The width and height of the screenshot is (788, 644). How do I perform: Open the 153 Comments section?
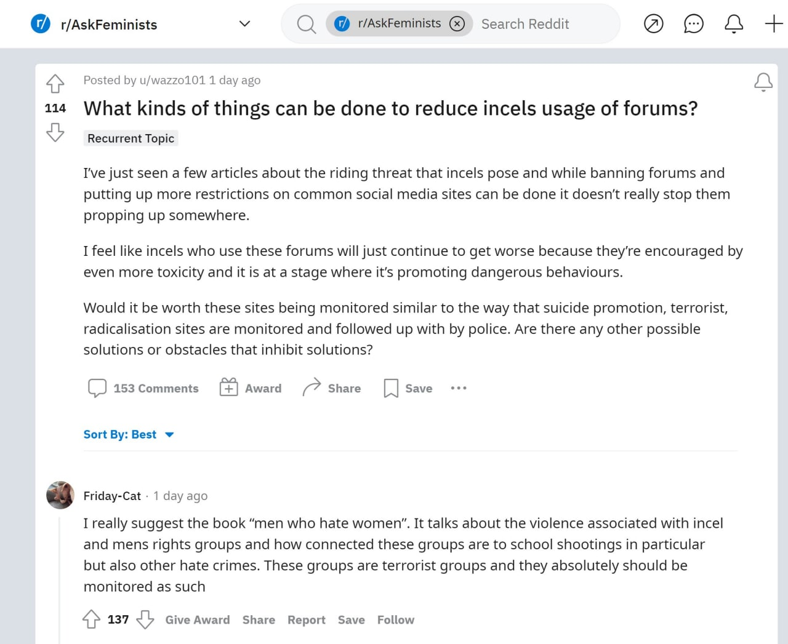143,388
